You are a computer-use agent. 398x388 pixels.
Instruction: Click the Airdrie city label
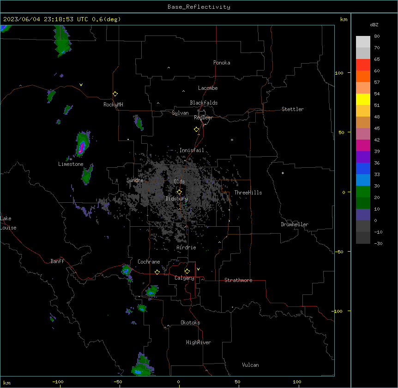(x=186, y=247)
